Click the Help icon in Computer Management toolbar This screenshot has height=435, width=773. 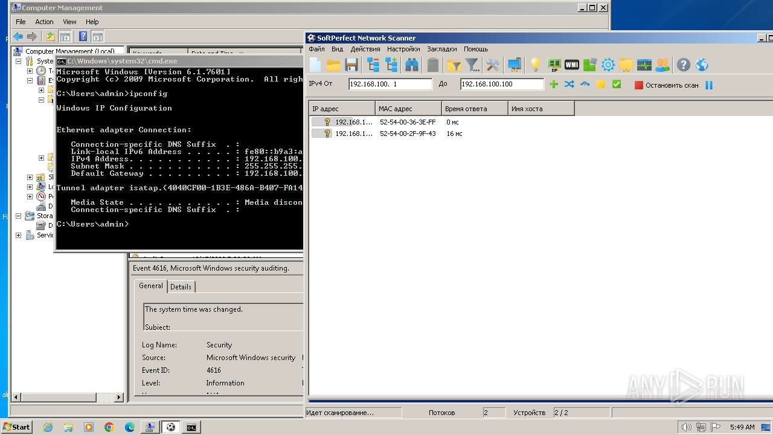click(83, 36)
